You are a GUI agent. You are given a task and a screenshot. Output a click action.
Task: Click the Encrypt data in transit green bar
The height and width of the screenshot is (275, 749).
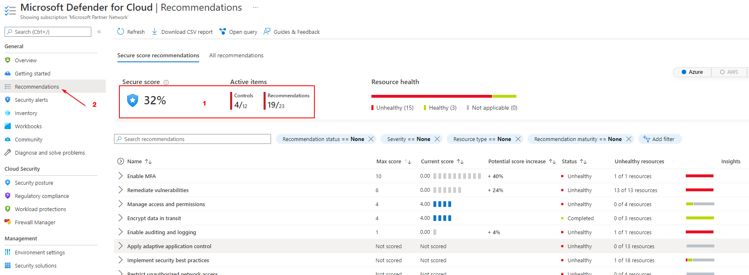tap(700, 218)
